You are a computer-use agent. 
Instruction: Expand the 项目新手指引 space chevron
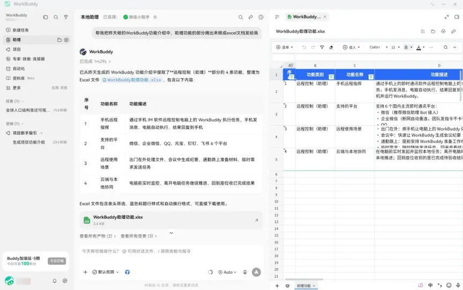[x=41, y=133]
